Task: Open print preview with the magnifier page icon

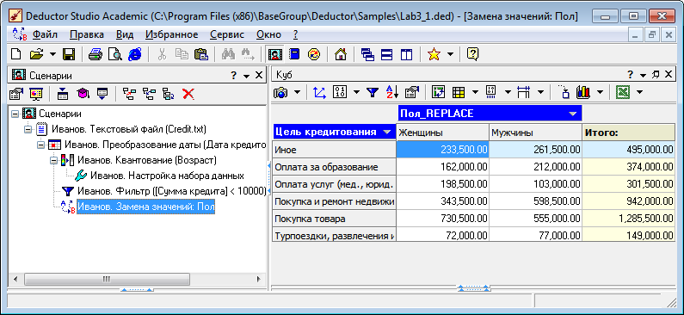Action: click(115, 54)
